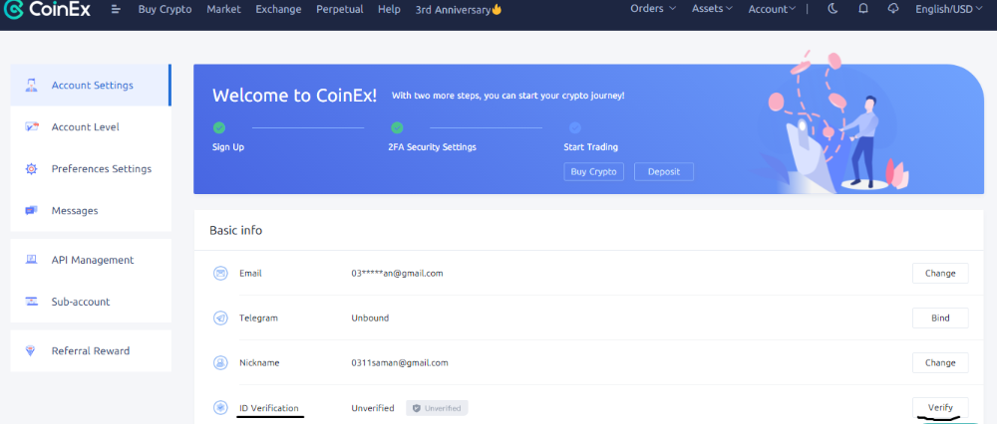
Task: Click the Messages sidebar icon
Action: [31, 211]
